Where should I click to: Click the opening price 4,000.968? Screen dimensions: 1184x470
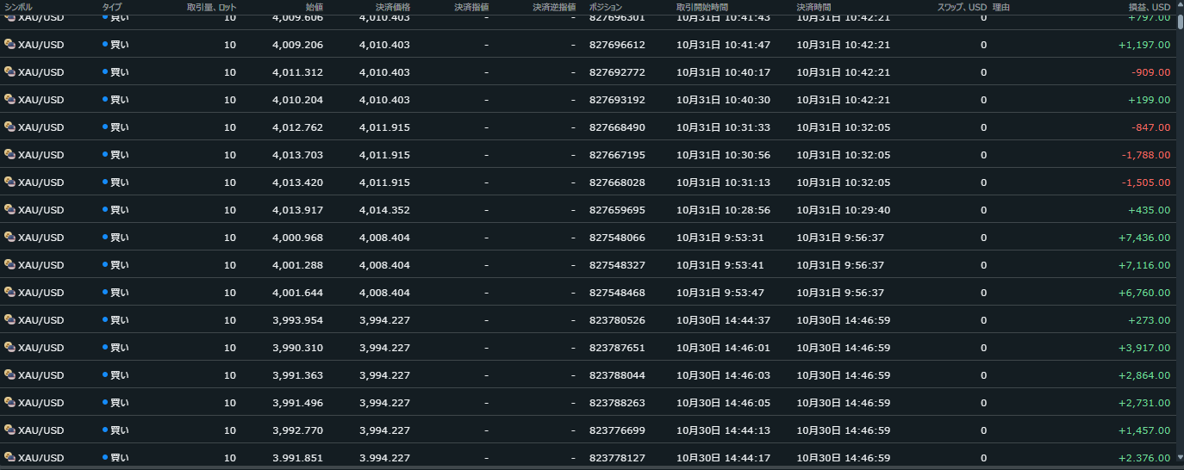coord(297,238)
